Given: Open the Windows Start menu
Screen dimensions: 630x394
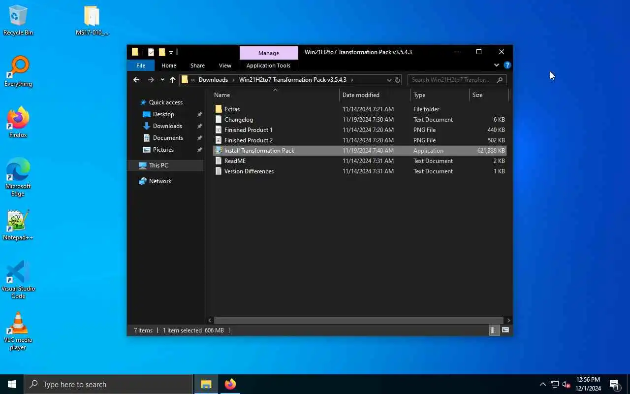Looking at the screenshot, I should point(12,384).
